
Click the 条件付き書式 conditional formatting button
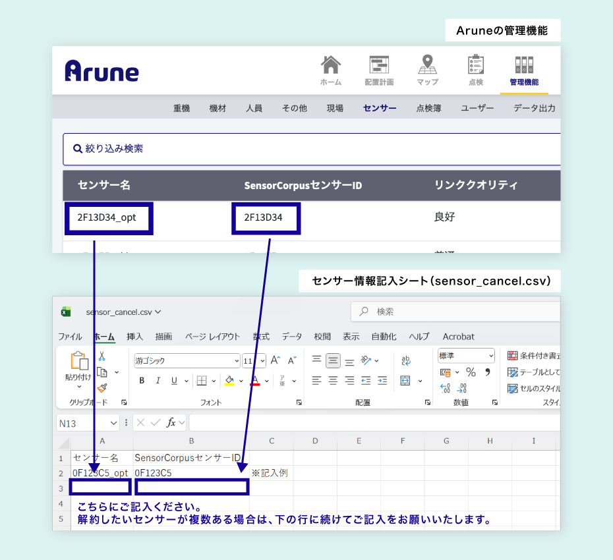[533, 356]
